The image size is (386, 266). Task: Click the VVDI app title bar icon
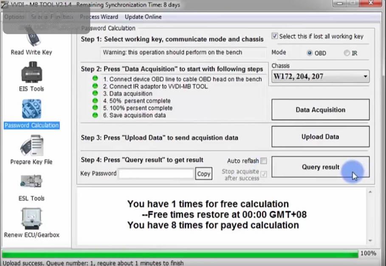click(4, 5)
